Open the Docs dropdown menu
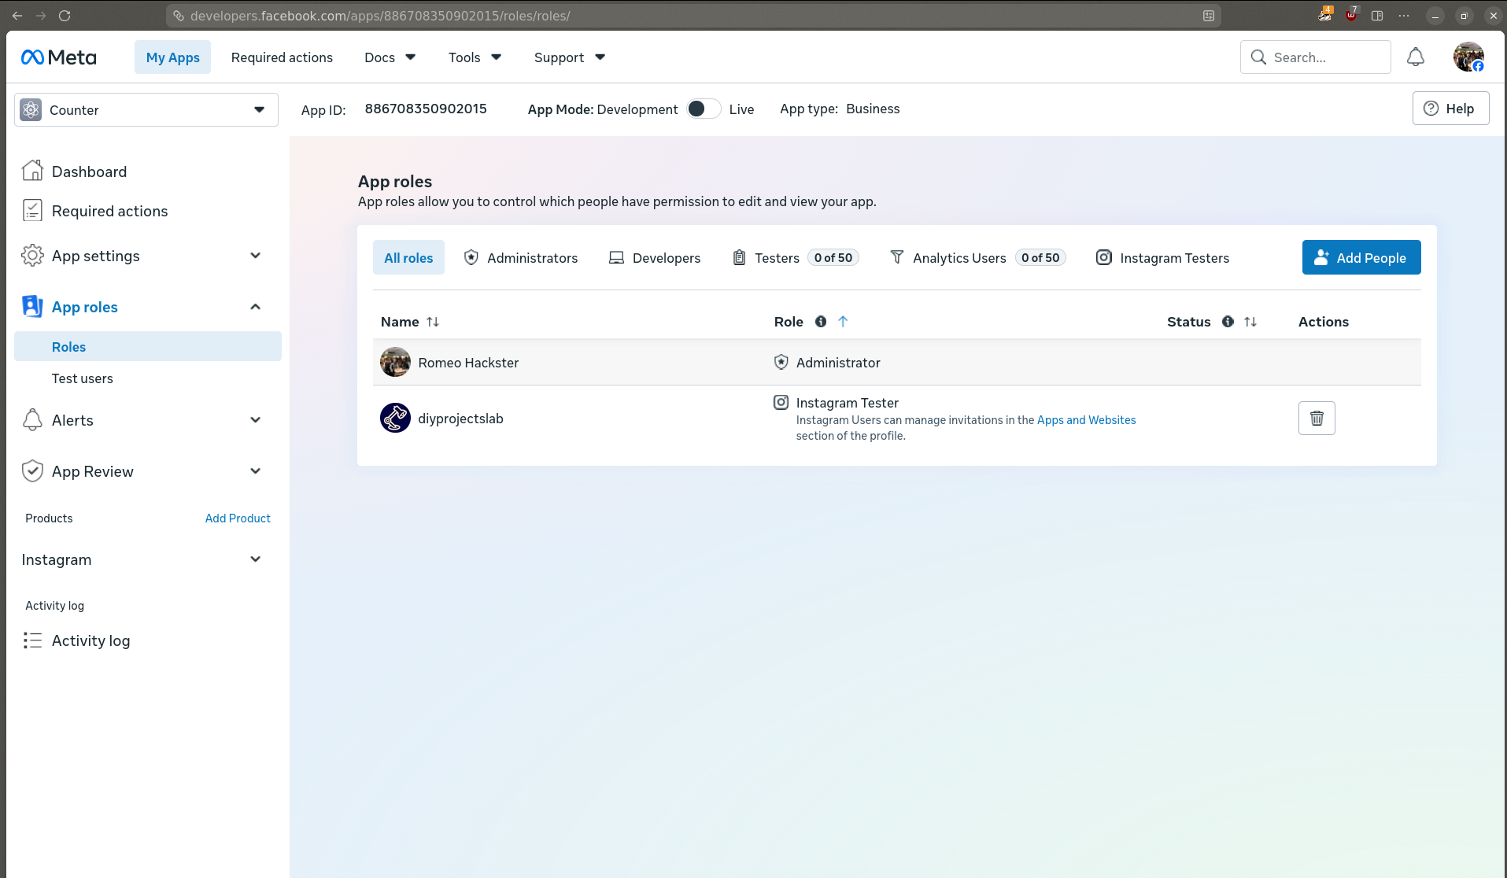The image size is (1507, 878). [x=390, y=57]
